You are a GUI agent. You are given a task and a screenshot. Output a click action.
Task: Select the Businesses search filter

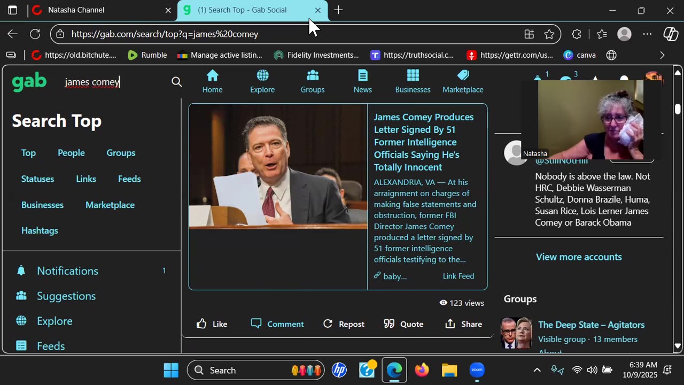(42, 205)
